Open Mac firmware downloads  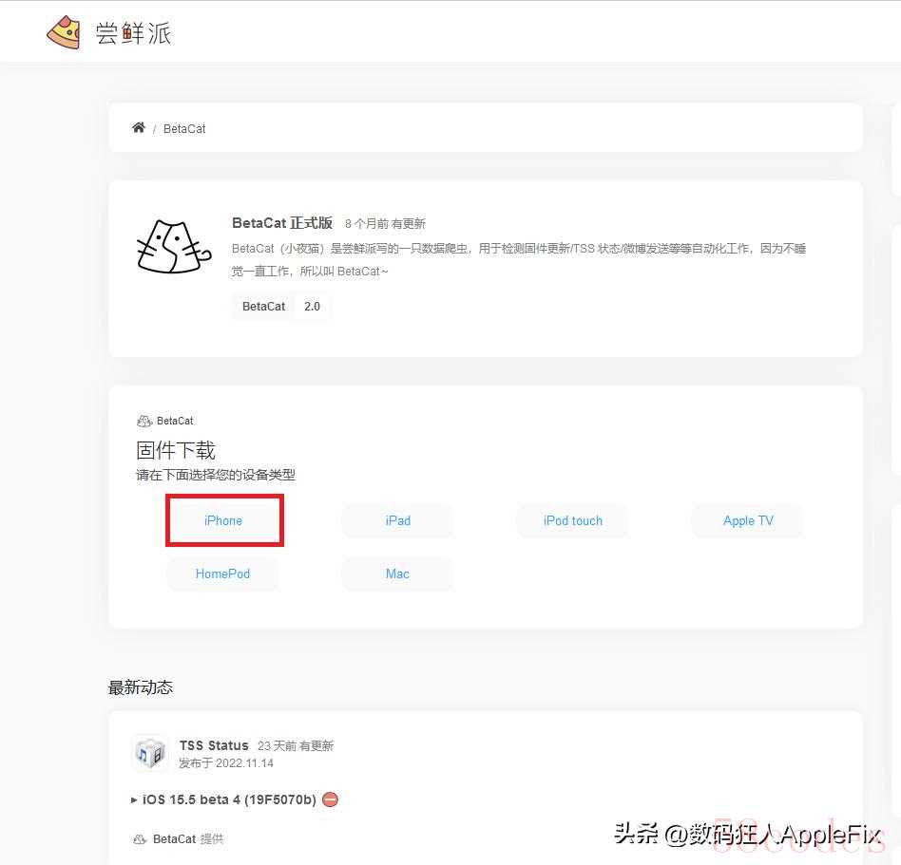pos(397,574)
